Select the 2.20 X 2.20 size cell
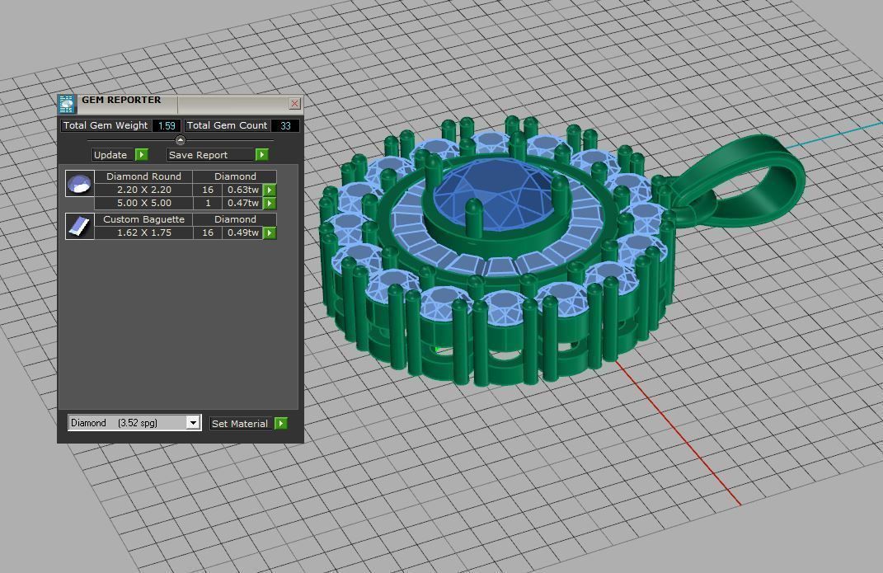This screenshot has width=883, height=573. pos(144,190)
